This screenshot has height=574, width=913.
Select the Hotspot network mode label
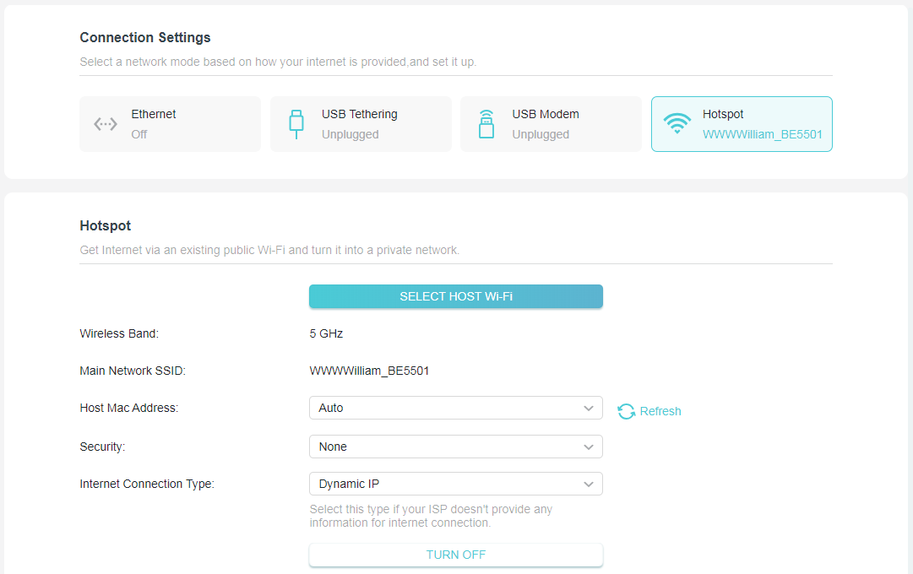tap(723, 114)
